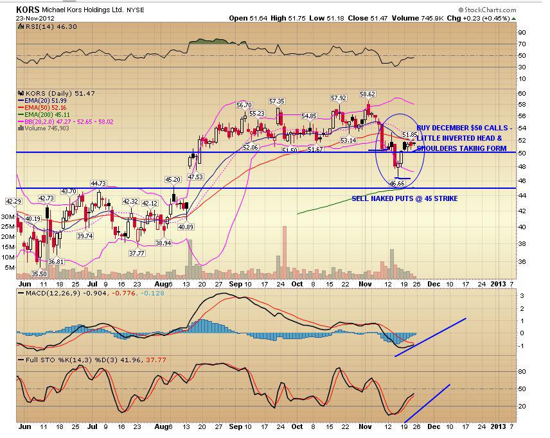
Task: Click the Open 51.64 value
Action: coord(249,18)
